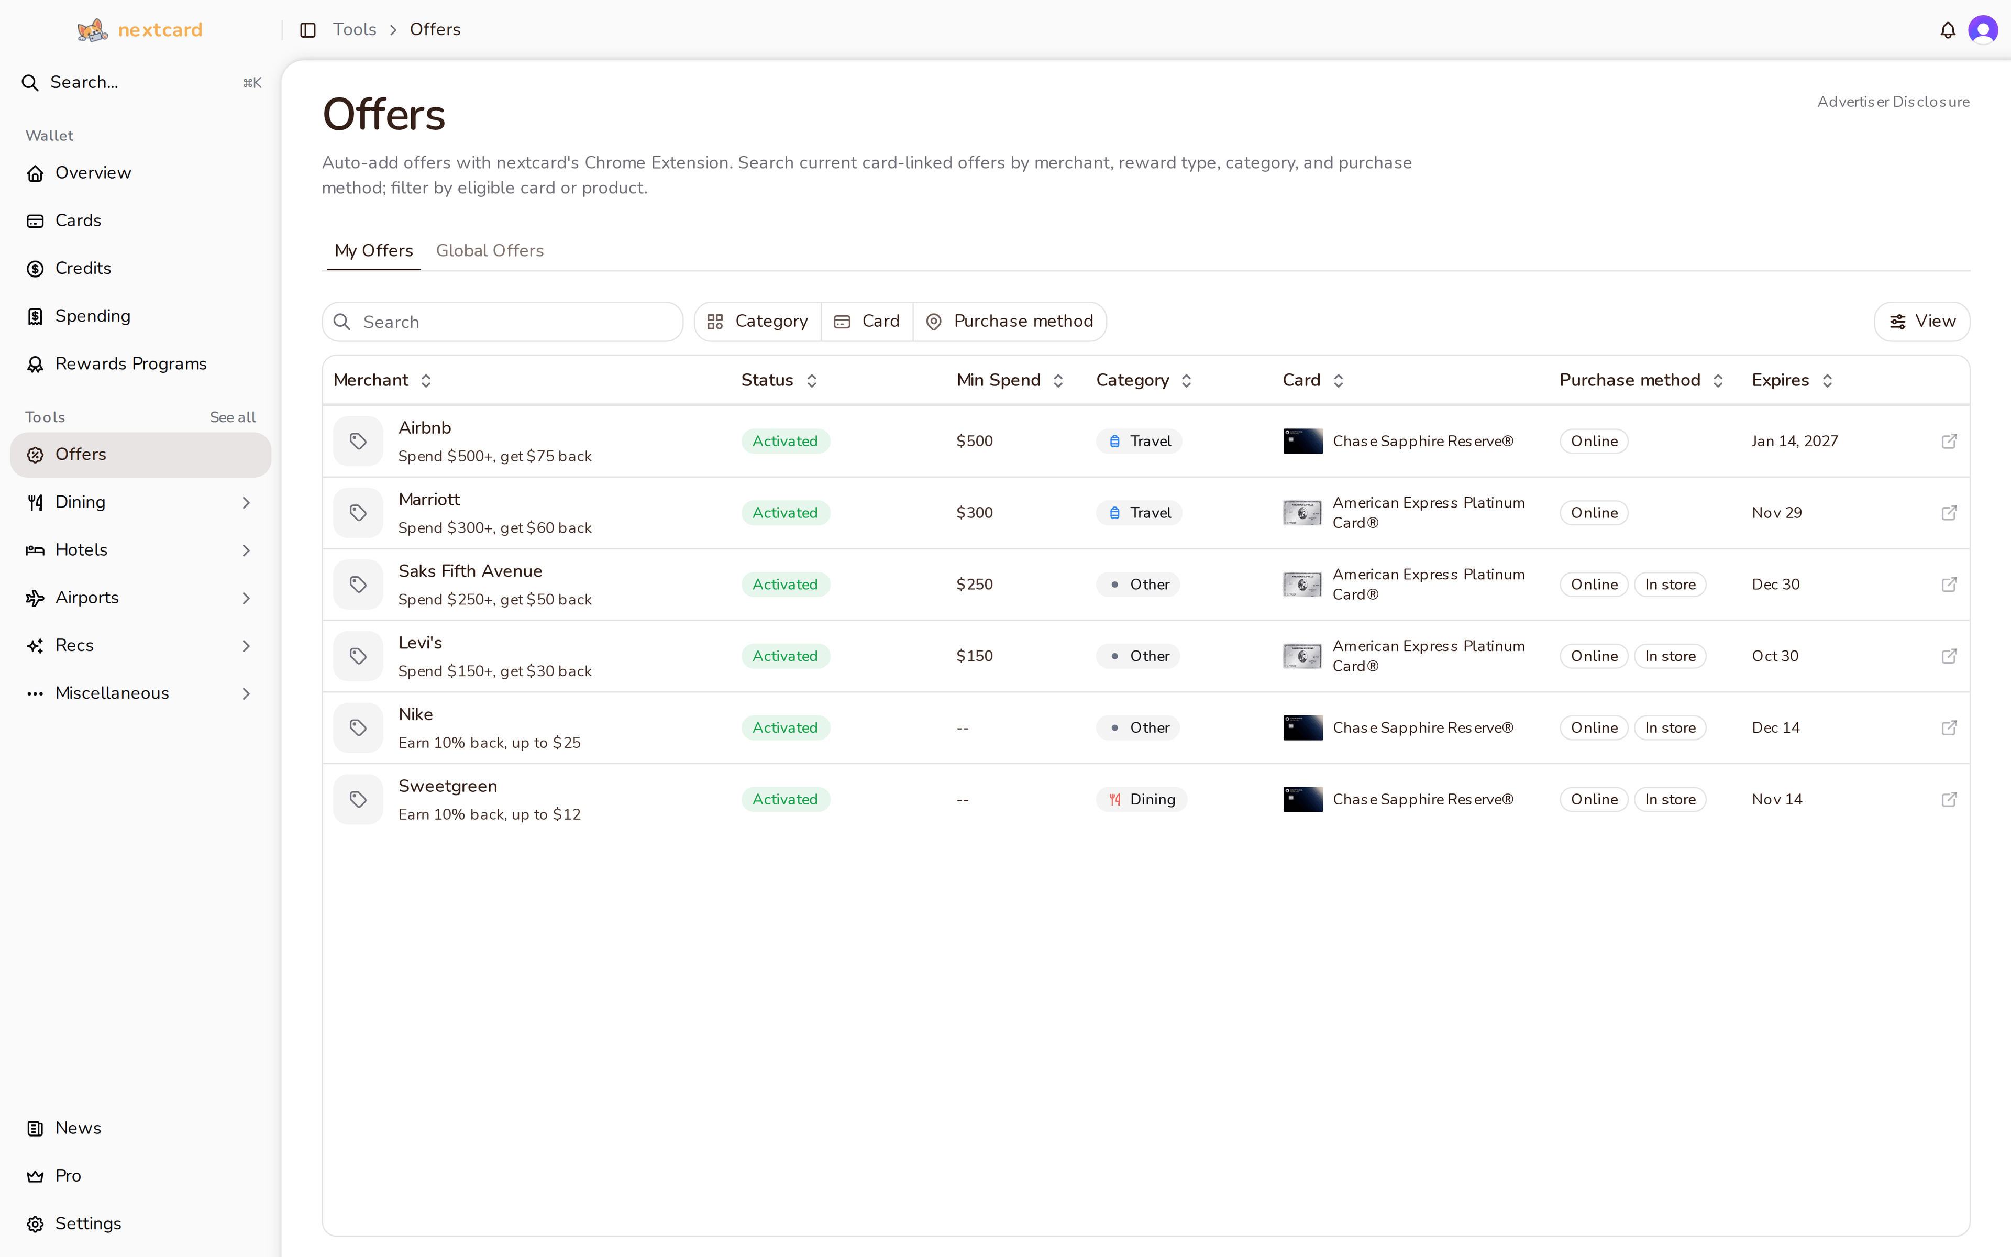Switch to the My Offers tab
Viewport: 2011px width, 1257px height.
tap(373, 250)
